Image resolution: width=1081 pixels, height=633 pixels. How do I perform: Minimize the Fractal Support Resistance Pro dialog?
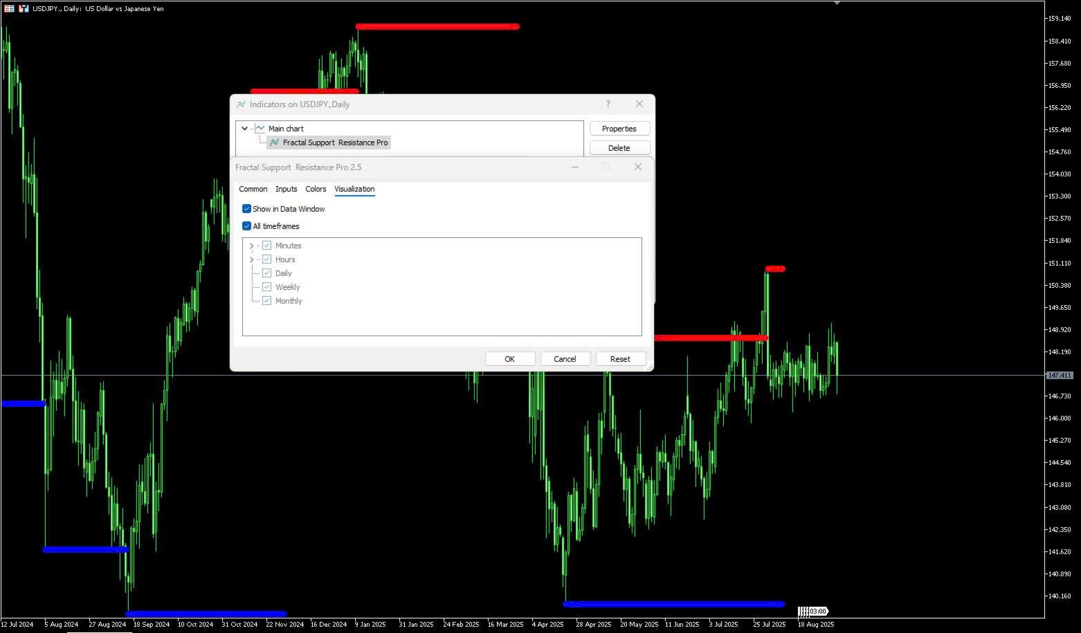(574, 167)
